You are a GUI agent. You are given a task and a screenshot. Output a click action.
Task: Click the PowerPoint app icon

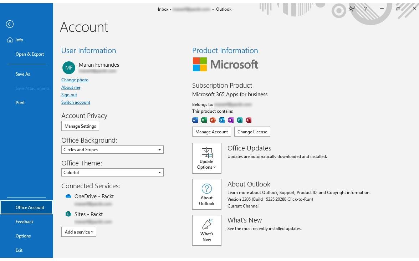[x=213, y=120]
